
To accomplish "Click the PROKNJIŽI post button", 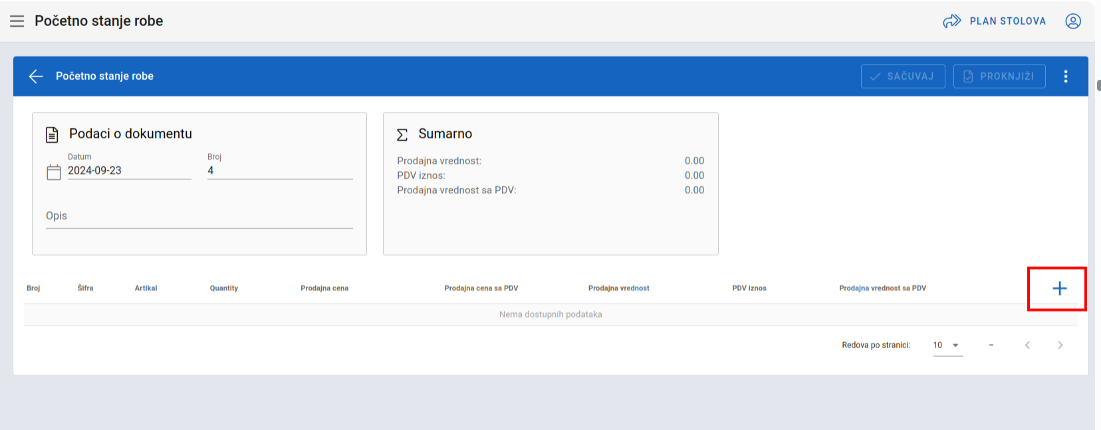I will click(999, 76).
